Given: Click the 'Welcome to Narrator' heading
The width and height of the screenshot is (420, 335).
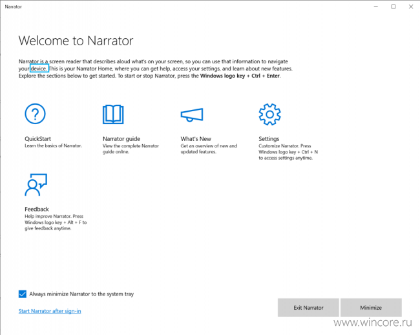Looking at the screenshot, I should [76, 41].
